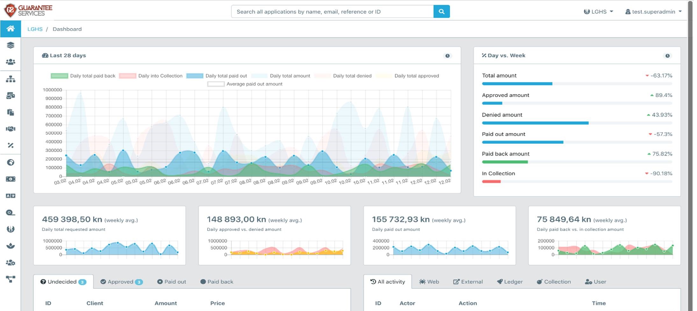Open the Jedi emblem sidebar icon
Screen dimensions: 697x311
11,229
